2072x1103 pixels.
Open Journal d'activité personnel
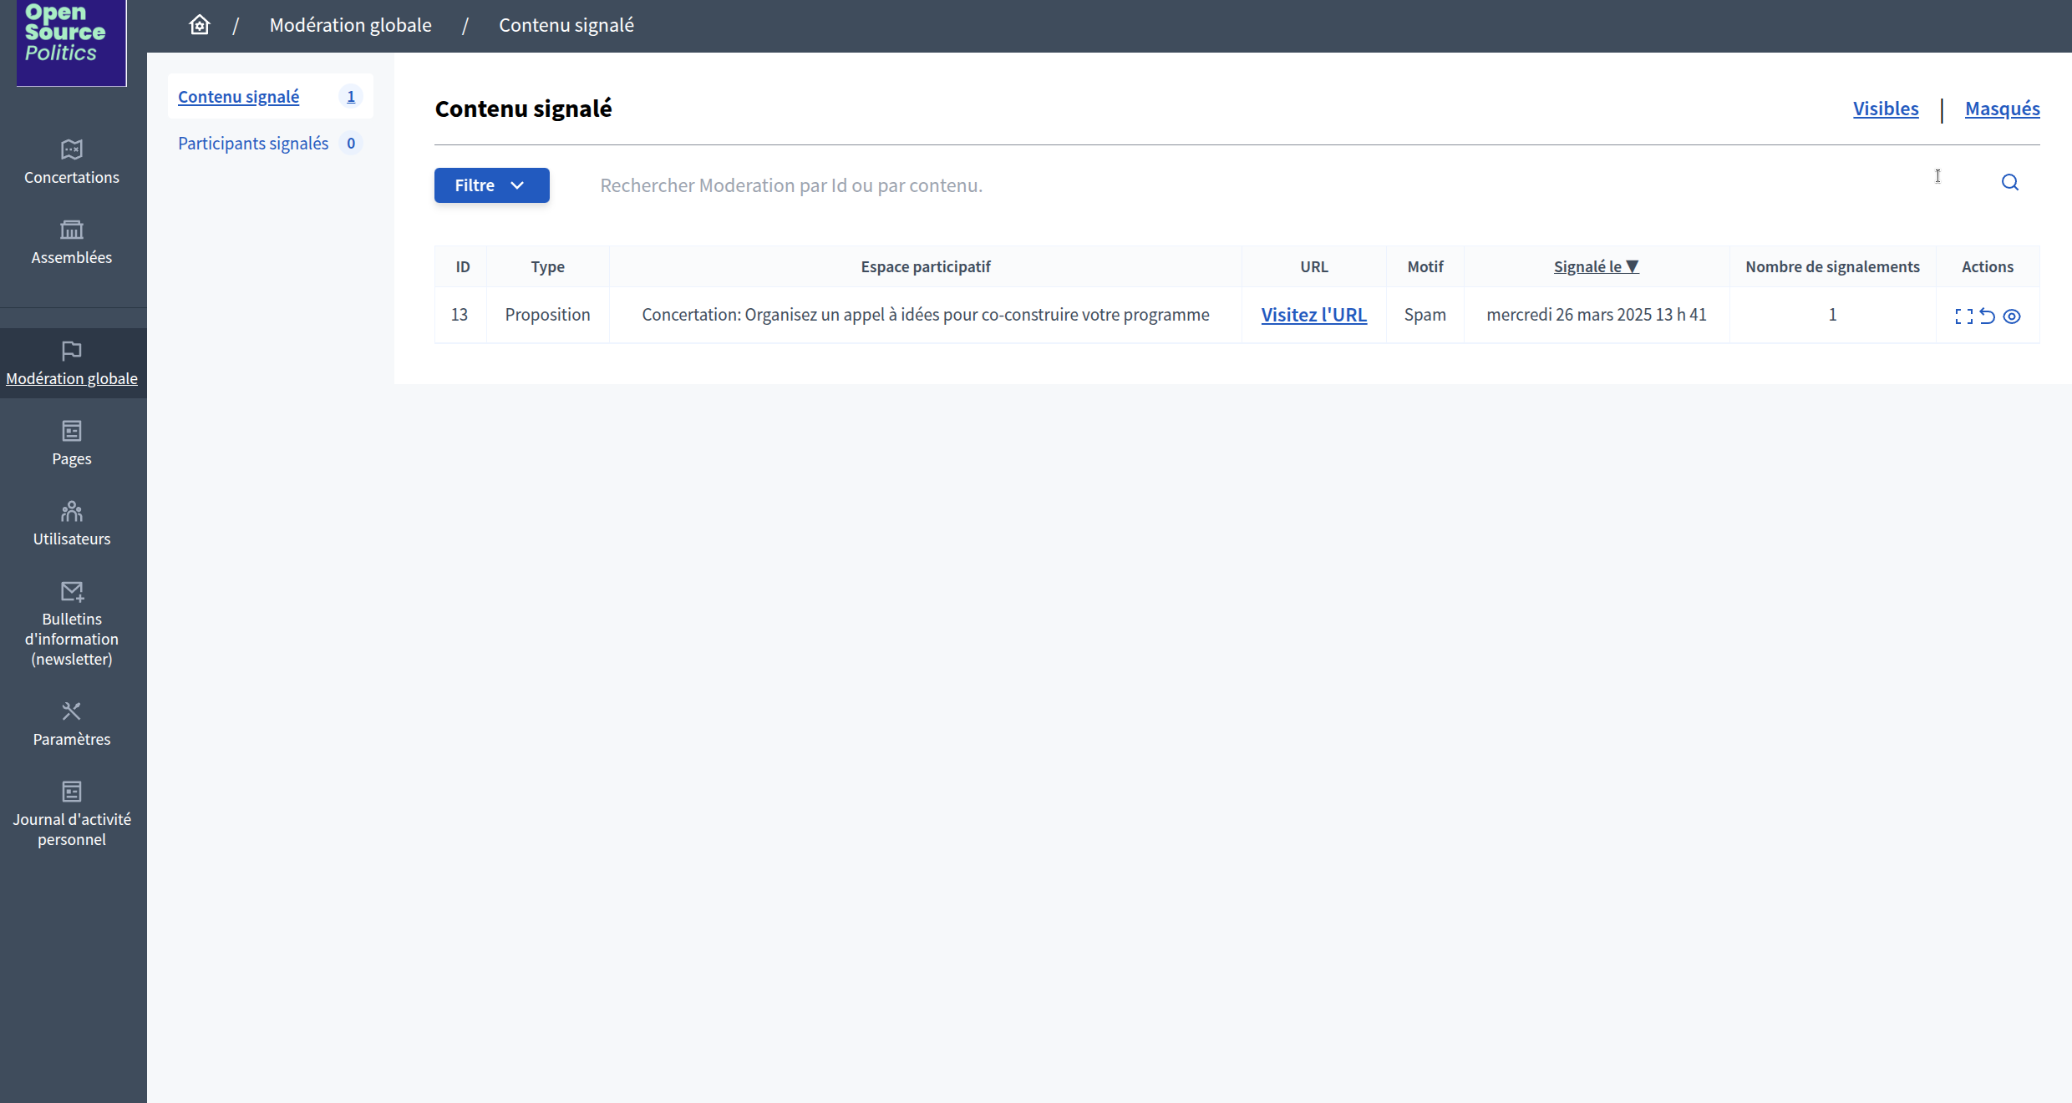tap(72, 814)
